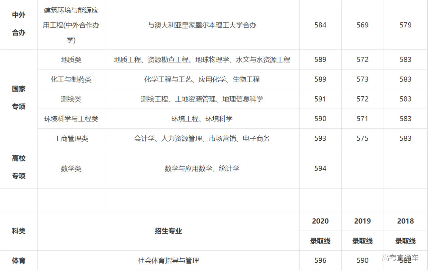Screen dimensions: 428x271
Task: Click the 招生专业 header cell
Action: coord(169,231)
